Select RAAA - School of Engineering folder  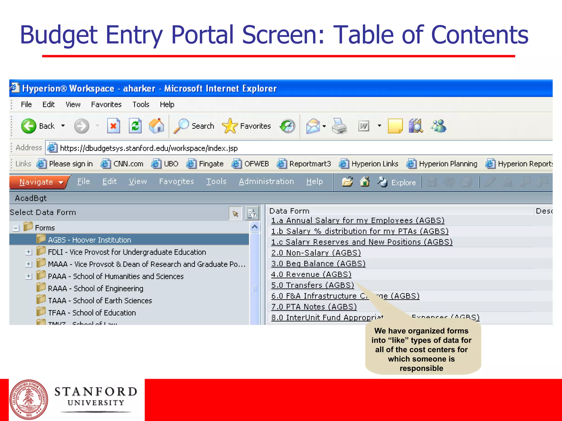pyautogui.click(x=90, y=288)
